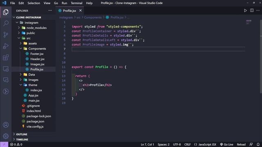Open .gitignore file
The width and height of the screenshot is (262, 147).
33,106
